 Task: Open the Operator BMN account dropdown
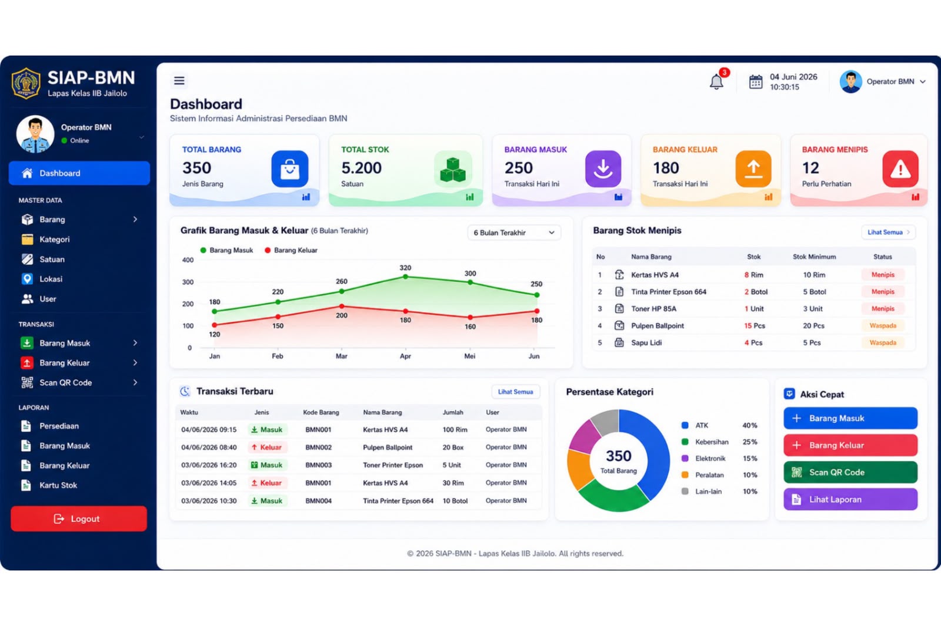(883, 82)
